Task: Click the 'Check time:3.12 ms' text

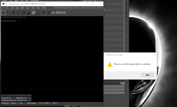Action: (88, 8)
